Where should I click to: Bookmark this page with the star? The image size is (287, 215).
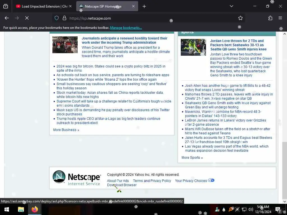click(x=240, y=18)
